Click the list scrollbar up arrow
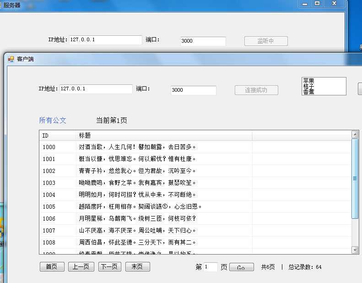The height and width of the screenshot is (283, 362). [x=355, y=134]
